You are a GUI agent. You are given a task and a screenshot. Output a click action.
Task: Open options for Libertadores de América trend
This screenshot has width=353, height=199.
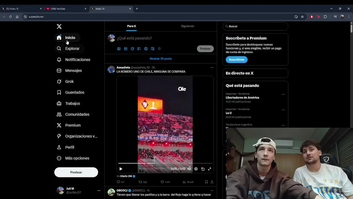(x=283, y=95)
